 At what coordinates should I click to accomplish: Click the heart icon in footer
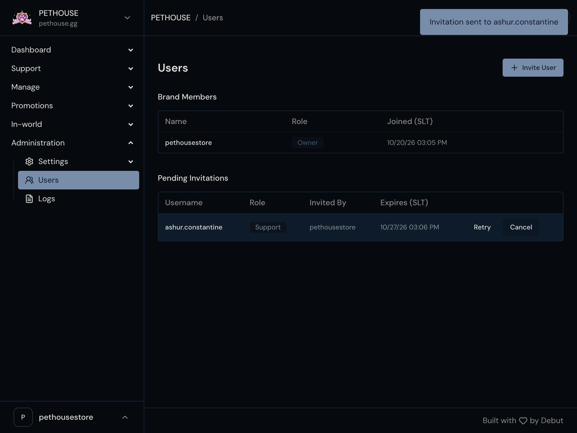523,421
